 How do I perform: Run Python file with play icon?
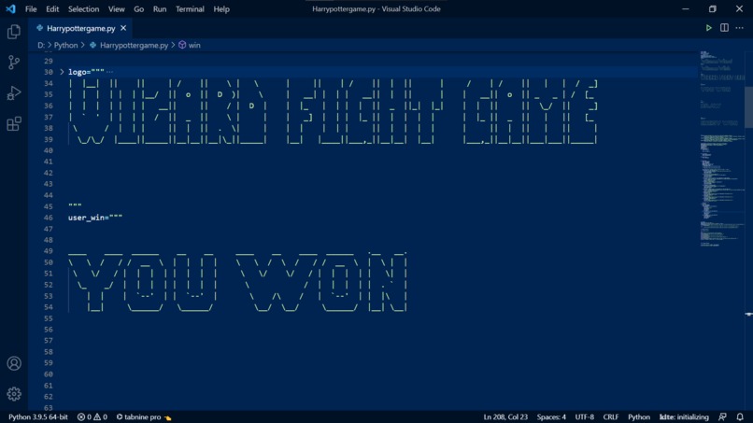pos(708,28)
